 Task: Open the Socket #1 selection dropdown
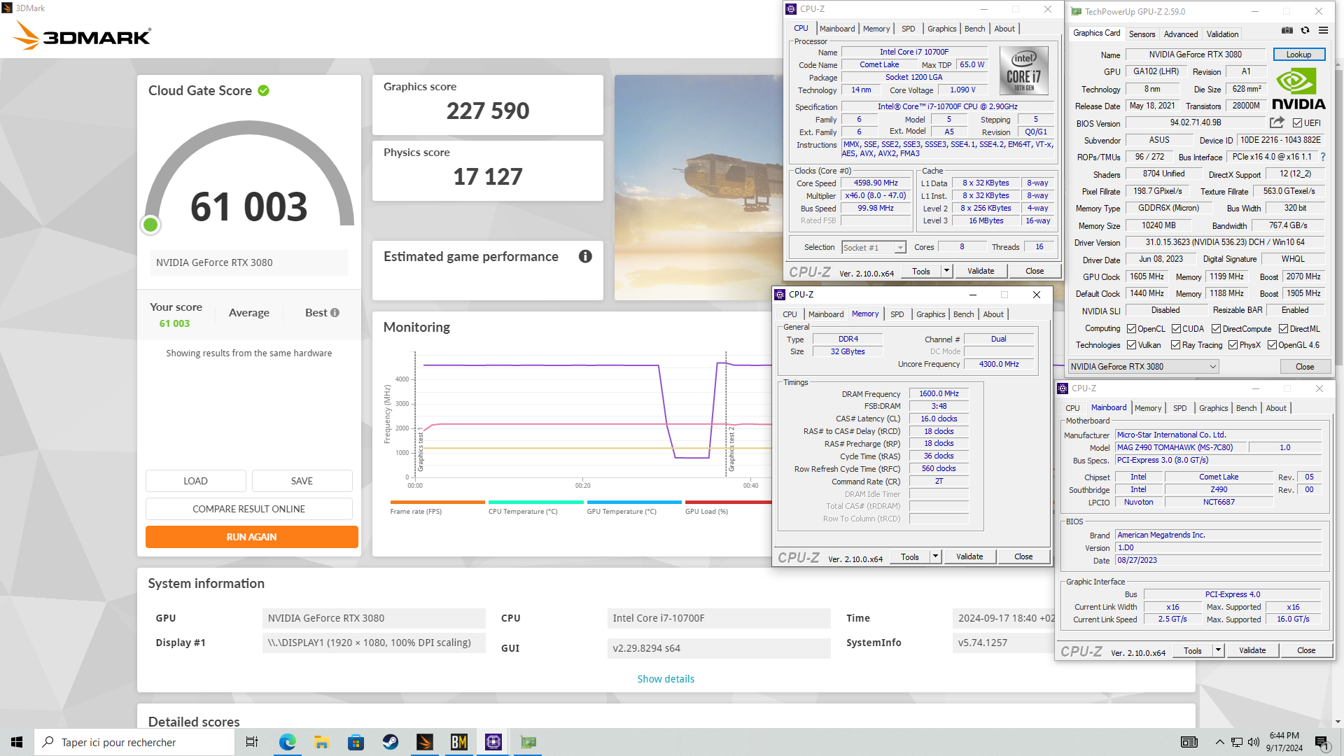coord(874,248)
